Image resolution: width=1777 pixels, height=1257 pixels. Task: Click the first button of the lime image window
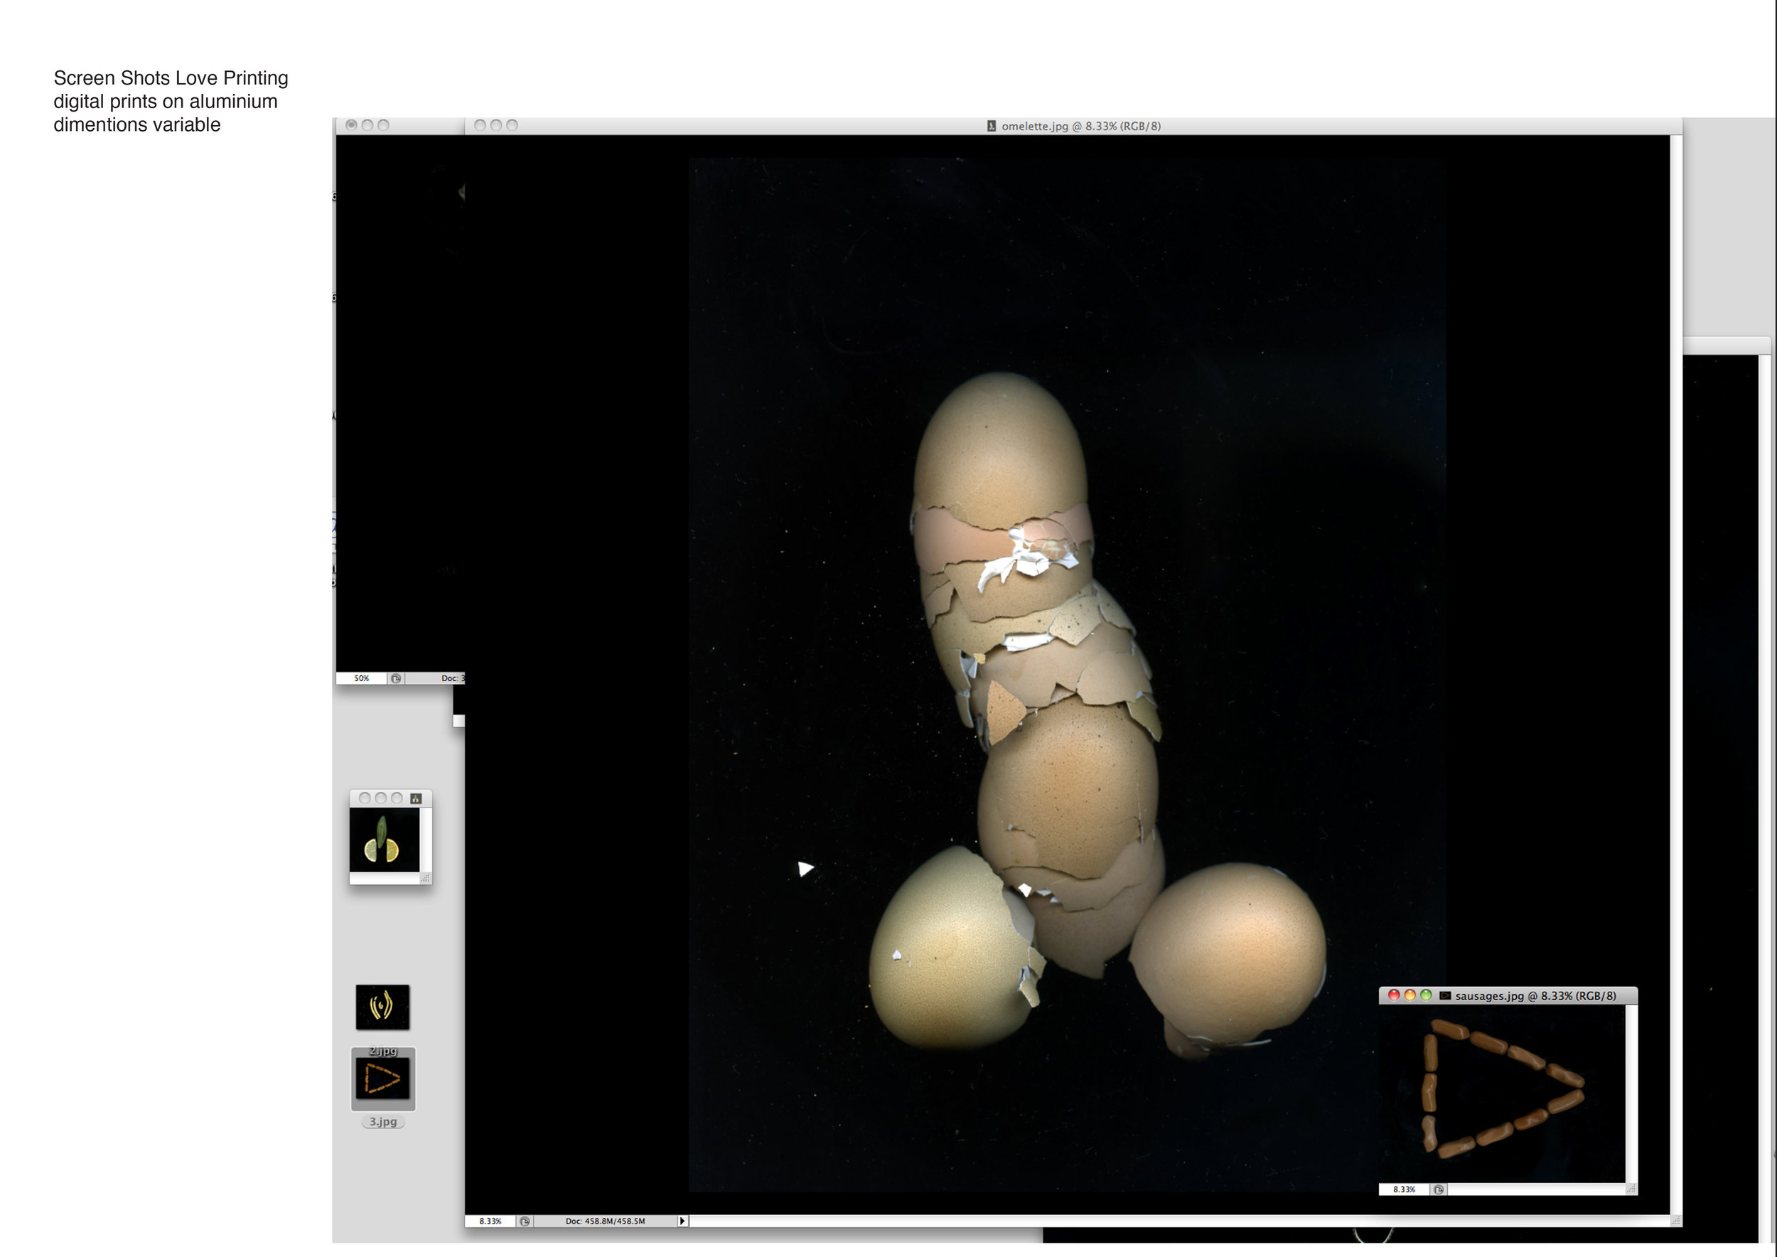(365, 798)
